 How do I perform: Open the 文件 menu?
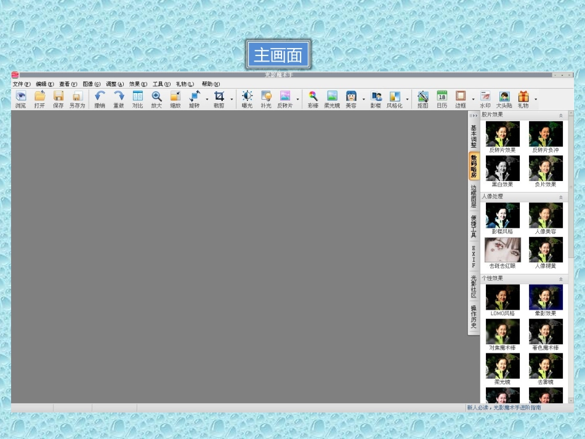pyautogui.click(x=22, y=84)
